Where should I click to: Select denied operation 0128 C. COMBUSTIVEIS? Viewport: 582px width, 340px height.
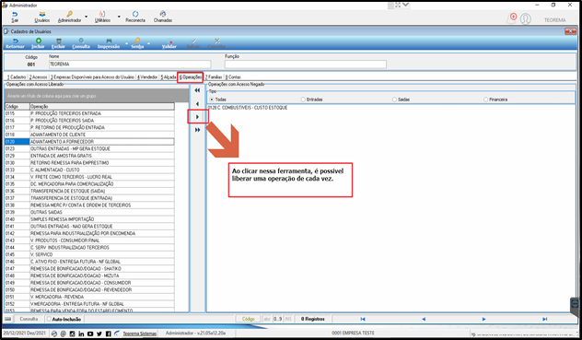[248, 108]
